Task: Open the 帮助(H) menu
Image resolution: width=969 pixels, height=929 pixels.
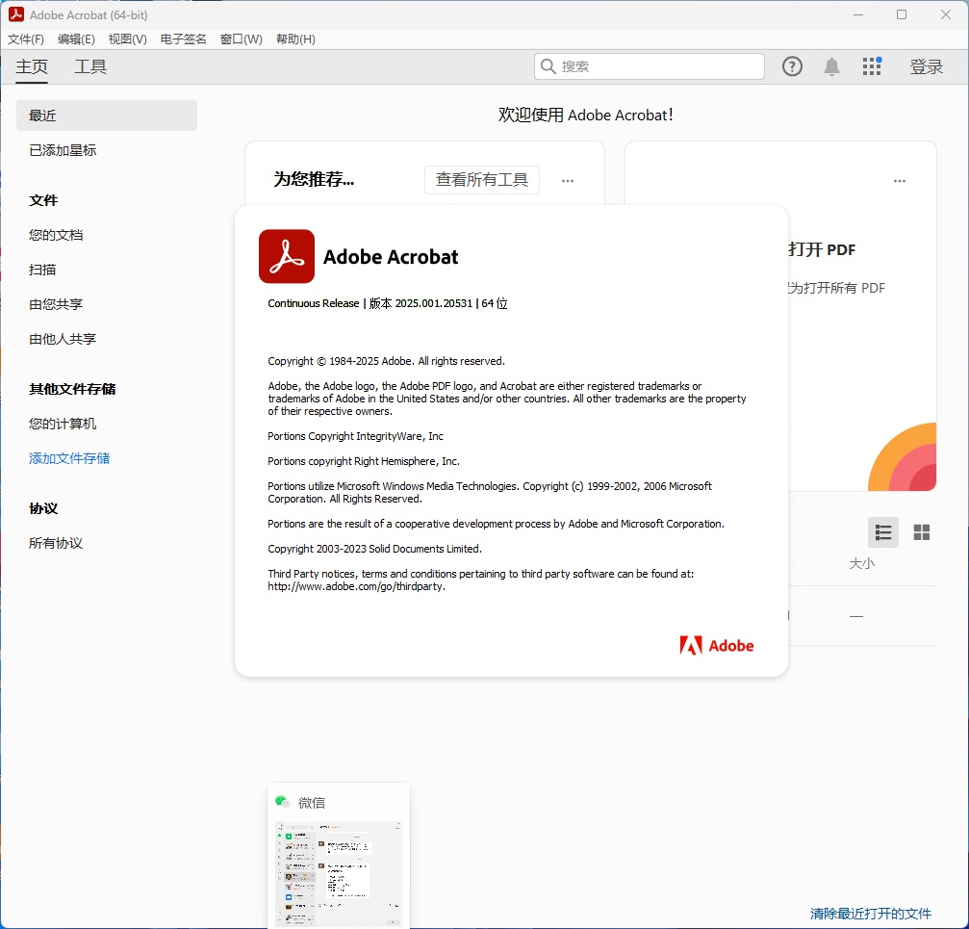Action: (x=295, y=39)
